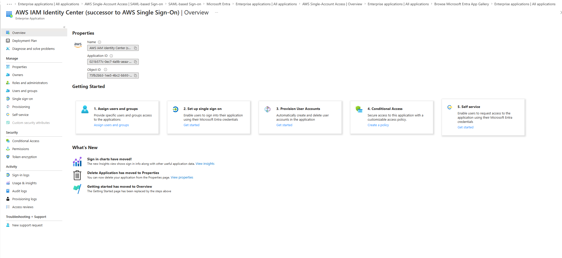
Task: Click the Deployment Plan book icon
Action: 8,41
